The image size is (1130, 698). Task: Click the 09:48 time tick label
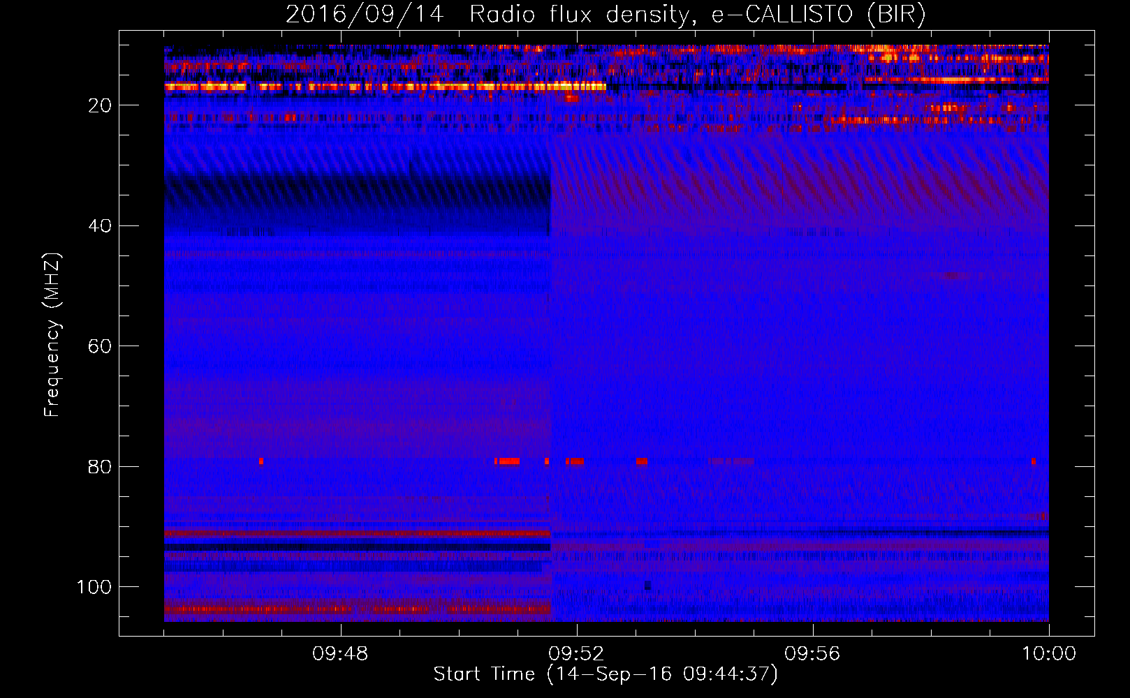(340, 654)
